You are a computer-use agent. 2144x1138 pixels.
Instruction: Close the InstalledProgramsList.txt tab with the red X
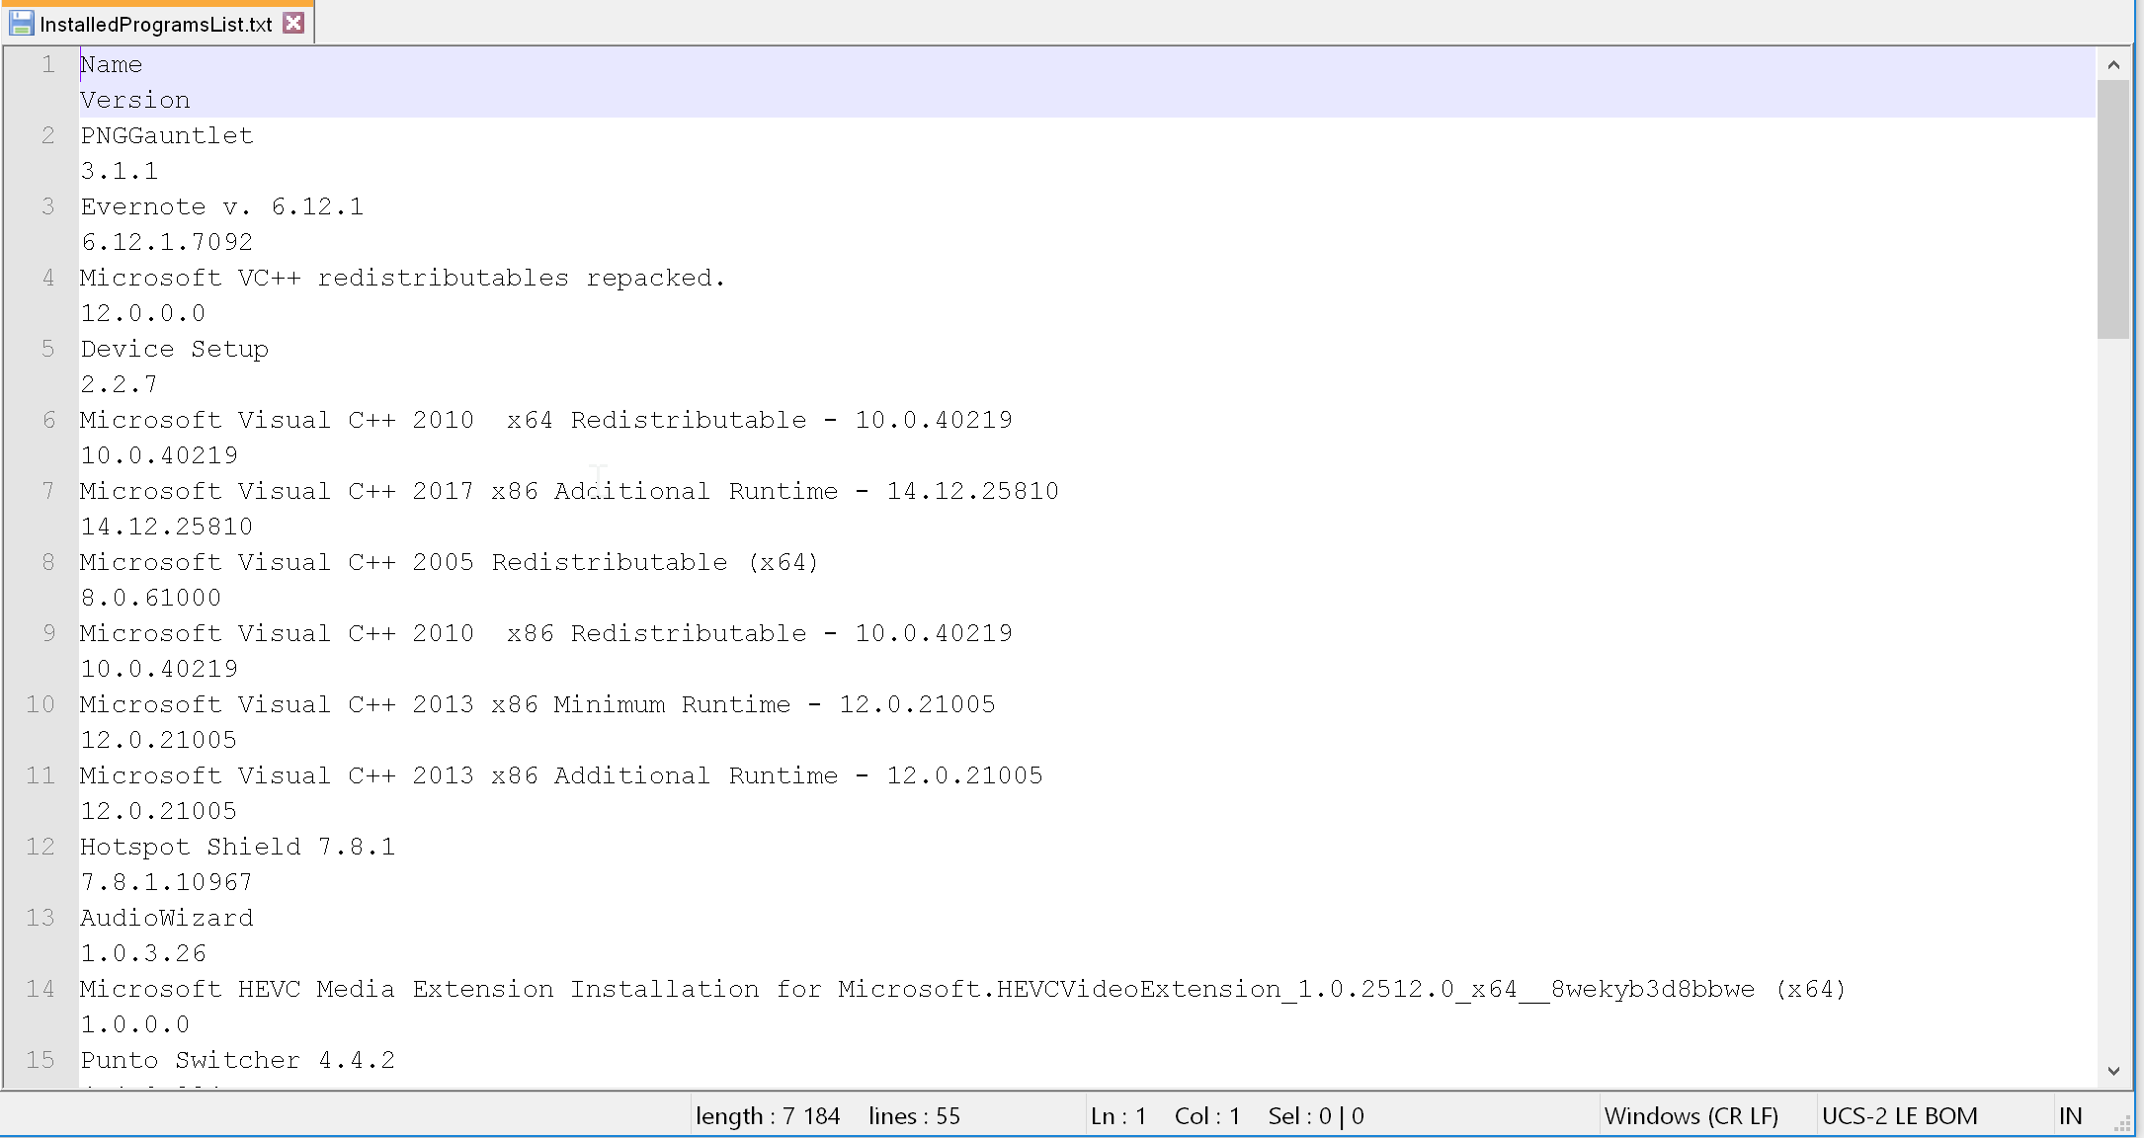click(x=293, y=23)
